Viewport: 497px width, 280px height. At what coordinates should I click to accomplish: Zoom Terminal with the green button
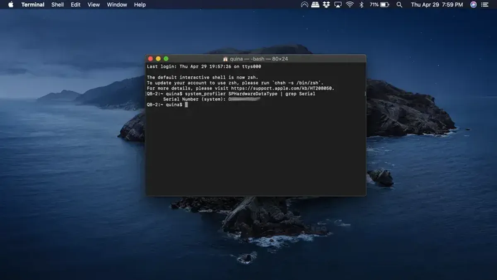166,59
